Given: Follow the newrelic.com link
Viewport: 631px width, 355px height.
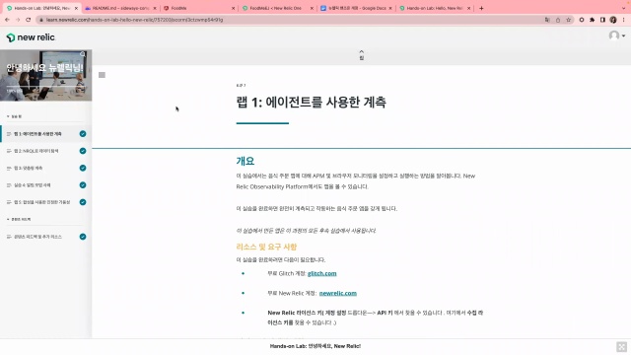Looking at the screenshot, I should pos(337,293).
